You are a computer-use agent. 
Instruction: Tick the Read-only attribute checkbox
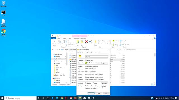click(86, 83)
